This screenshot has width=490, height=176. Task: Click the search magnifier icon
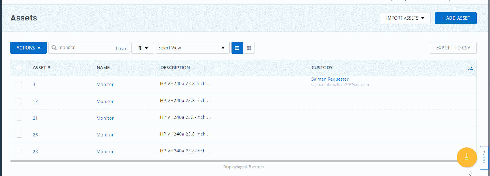tap(54, 48)
